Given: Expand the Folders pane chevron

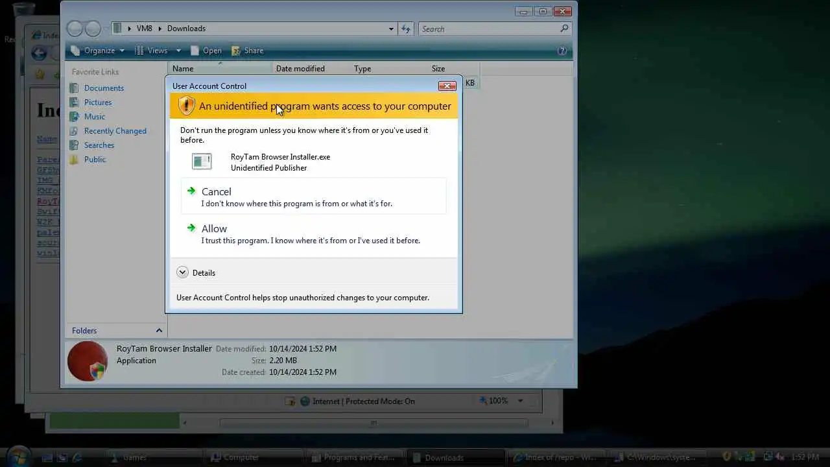Looking at the screenshot, I should point(159,331).
